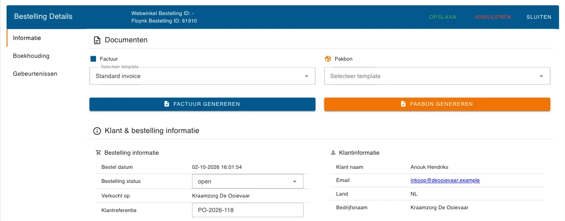The height and width of the screenshot is (221, 565).
Task: Click the Pakbon label text
Action: tap(344, 59)
